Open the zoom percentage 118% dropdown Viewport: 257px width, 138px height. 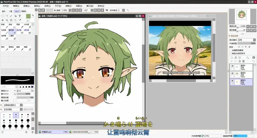70,10
